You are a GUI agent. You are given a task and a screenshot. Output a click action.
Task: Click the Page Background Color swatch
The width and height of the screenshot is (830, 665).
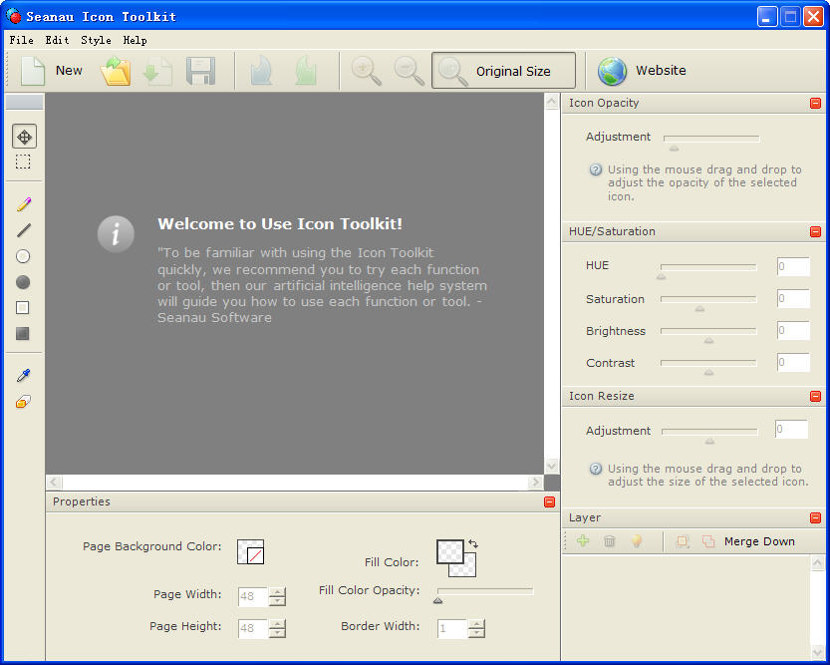(x=250, y=551)
